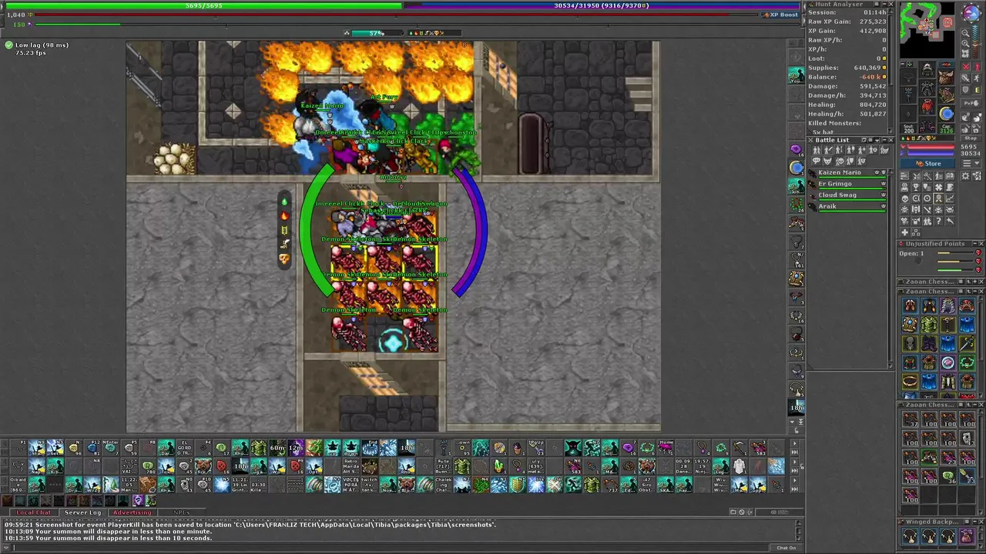Open the hamburger menu dropdown beside Store
Viewport: 986px width, 554px height.
(971, 163)
